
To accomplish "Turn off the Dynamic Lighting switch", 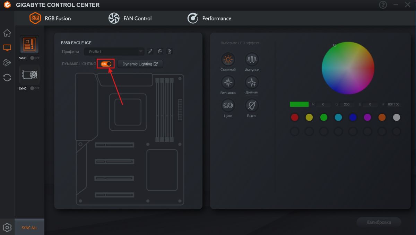I will (x=106, y=64).
